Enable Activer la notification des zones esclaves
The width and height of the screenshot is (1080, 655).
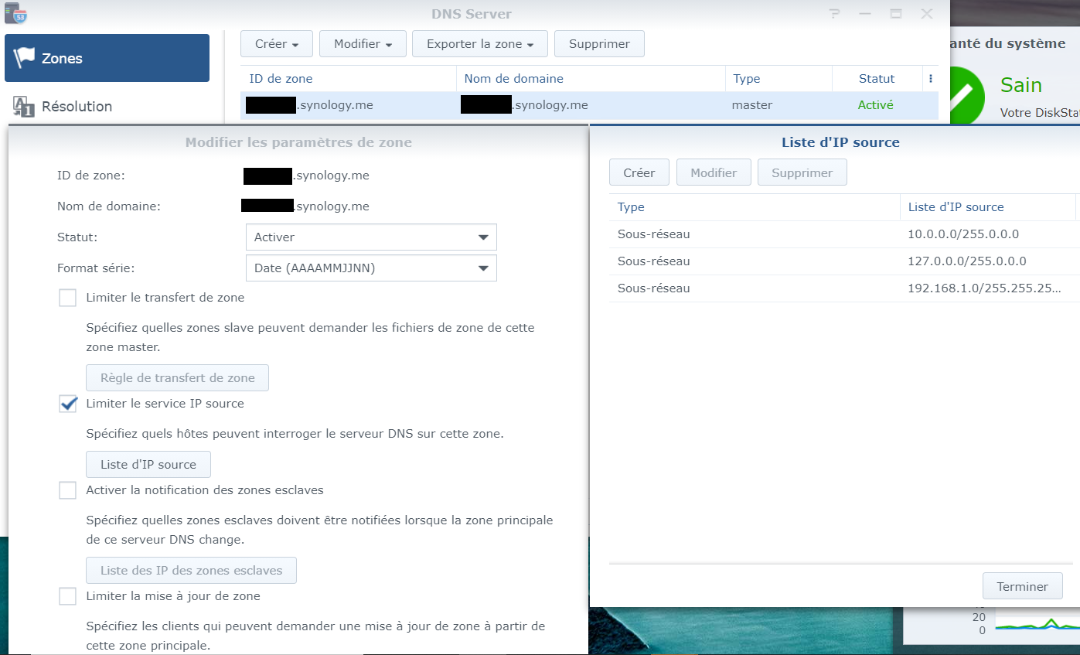click(x=68, y=490)
